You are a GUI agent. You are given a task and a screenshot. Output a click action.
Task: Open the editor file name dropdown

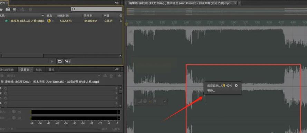(x=235, y=3)
